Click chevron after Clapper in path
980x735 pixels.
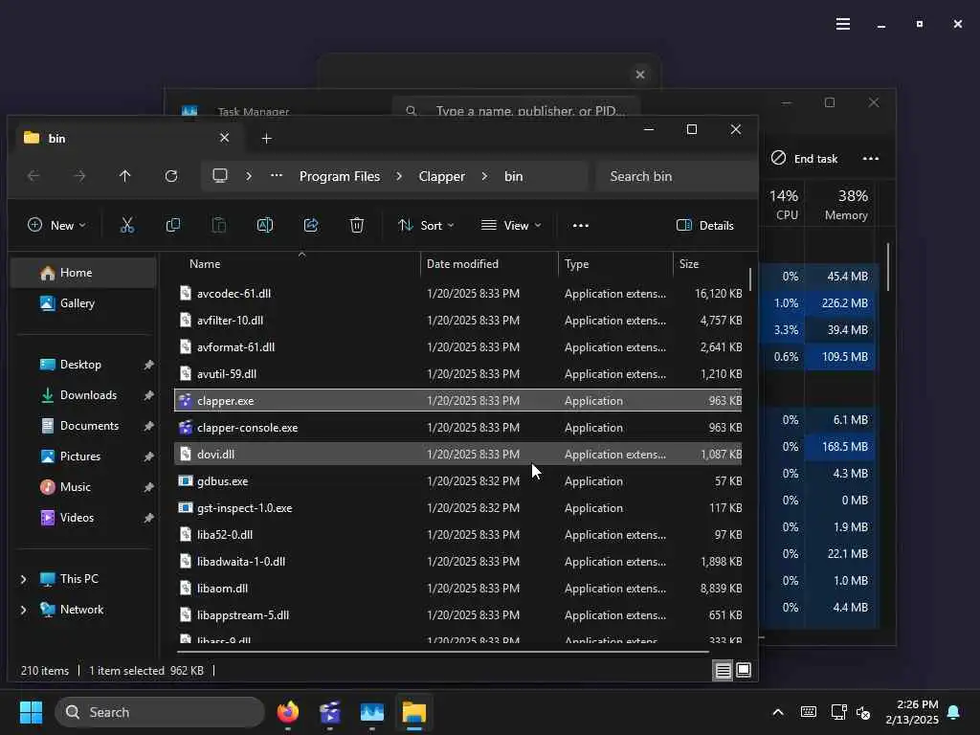click(x=484, y=176)
